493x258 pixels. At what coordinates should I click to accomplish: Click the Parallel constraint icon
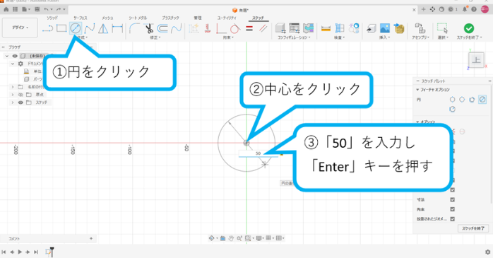(x=263, y=29)
